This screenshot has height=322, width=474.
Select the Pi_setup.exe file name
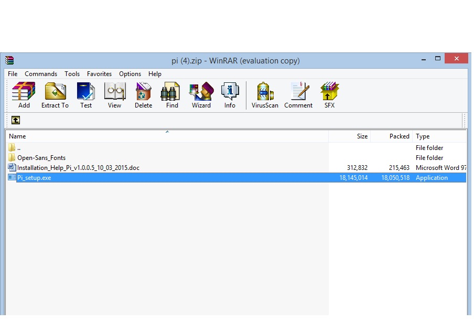coord(34,178)
